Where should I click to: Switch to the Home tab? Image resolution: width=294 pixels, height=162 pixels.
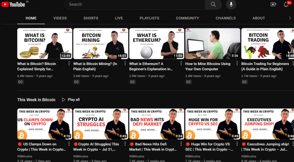coord(31,18)
